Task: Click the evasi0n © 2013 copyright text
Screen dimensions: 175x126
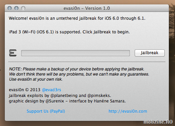Action: [x=25, y=90]
